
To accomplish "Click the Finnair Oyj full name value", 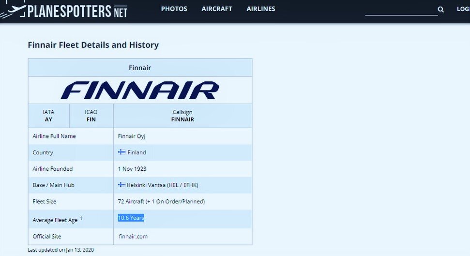I will click(x=132, y=136).
